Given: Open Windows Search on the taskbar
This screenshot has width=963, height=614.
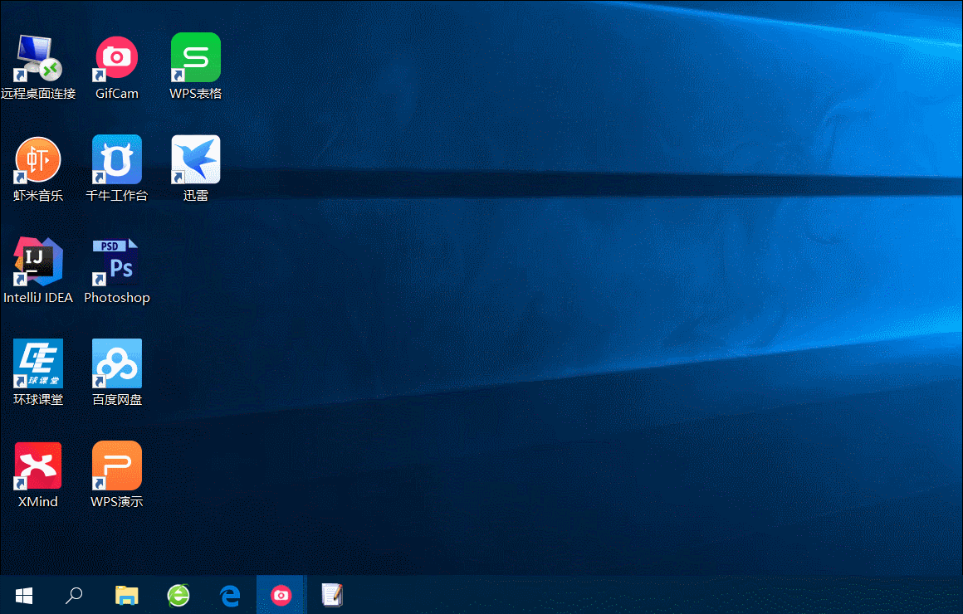Looking at the screenshot, I should (x=74, y=595).
